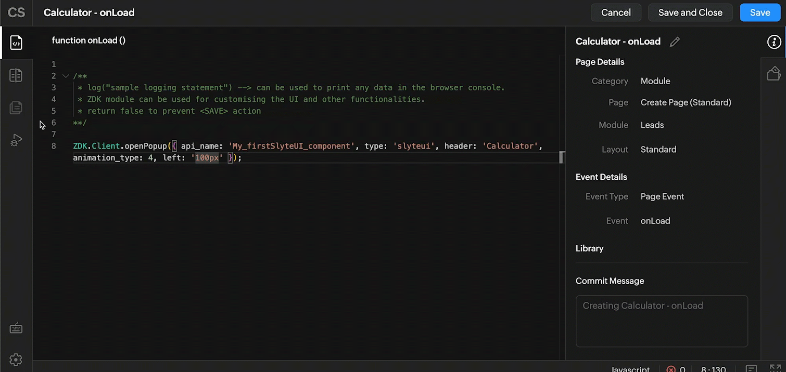Click the pencil icon to rename script
This screenshot has width=786, height=372.
pyautogui.click(x=675, y=42)
